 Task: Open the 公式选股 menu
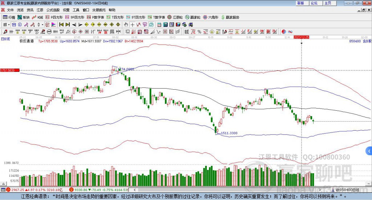point(52,10)
